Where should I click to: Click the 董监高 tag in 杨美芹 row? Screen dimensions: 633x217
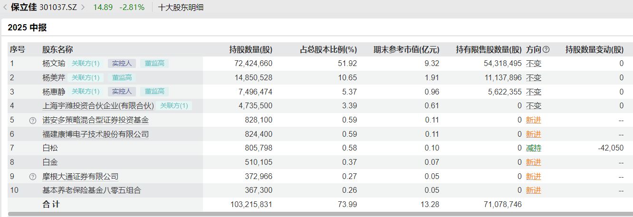(122, 77)
